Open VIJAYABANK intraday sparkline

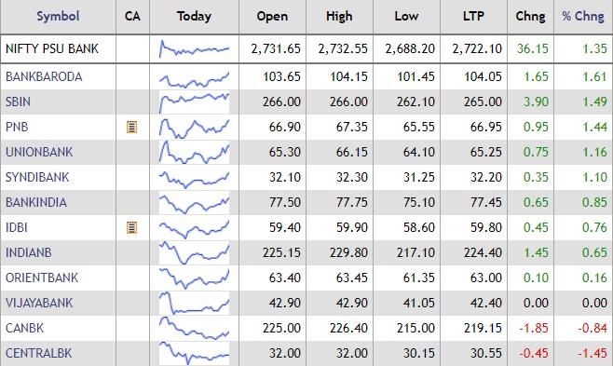(x=195, y=303)
